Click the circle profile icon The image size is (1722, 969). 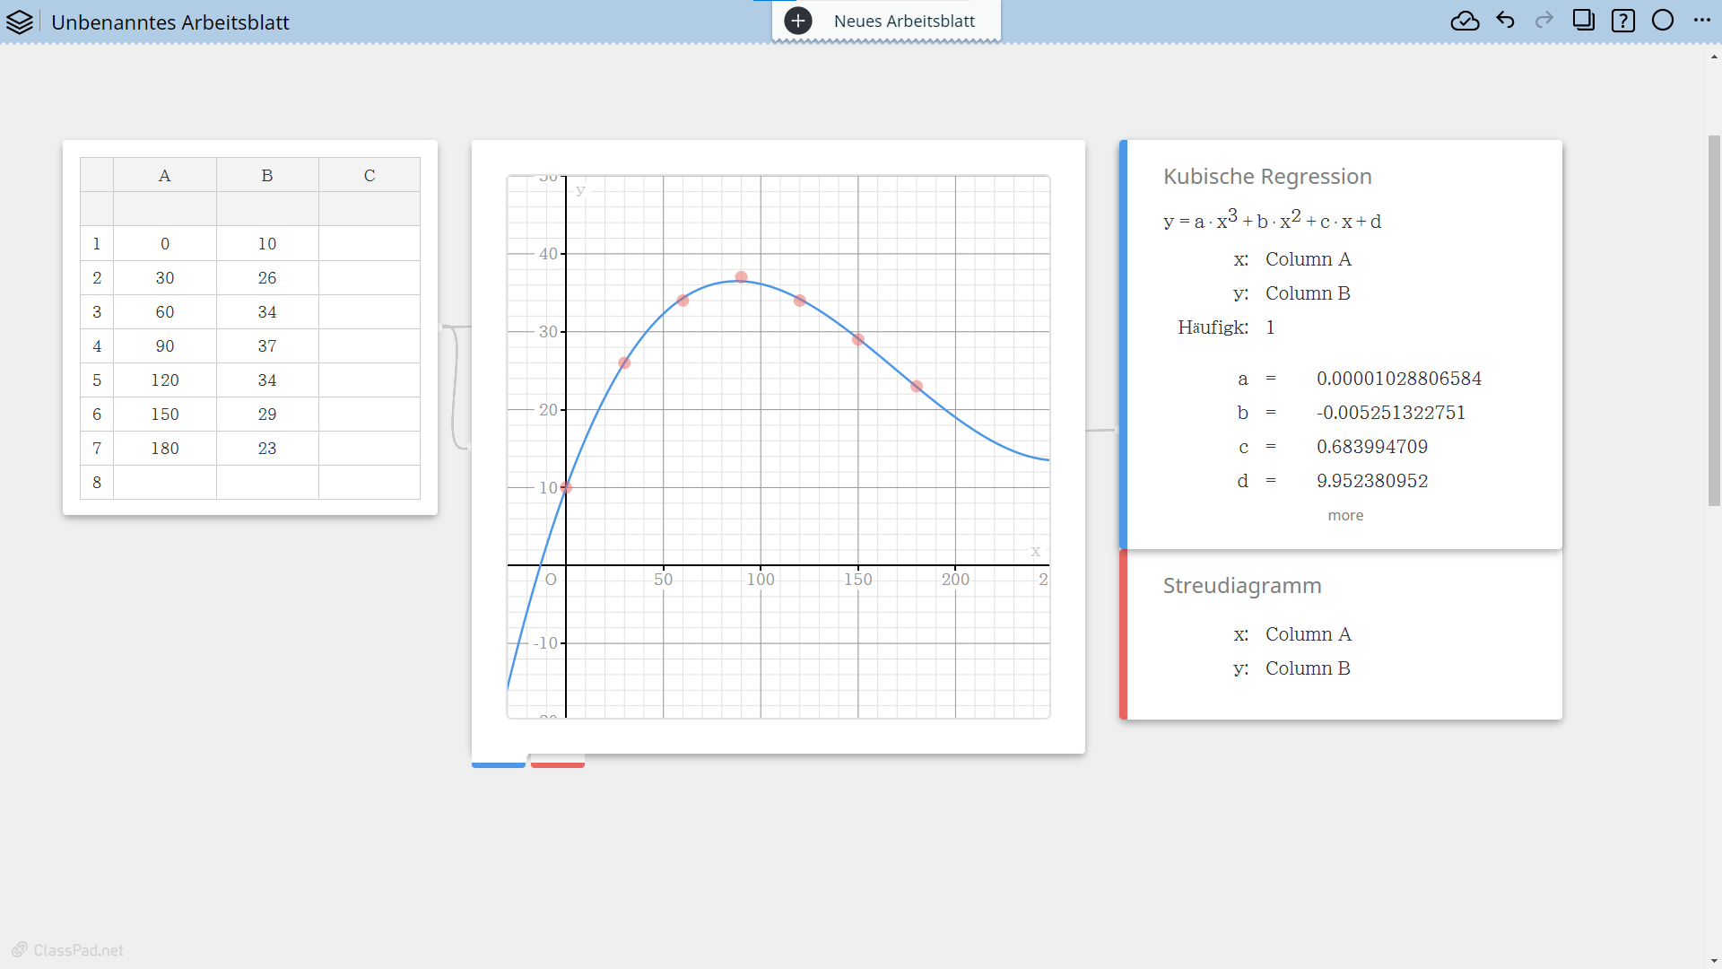point(1662,21)
